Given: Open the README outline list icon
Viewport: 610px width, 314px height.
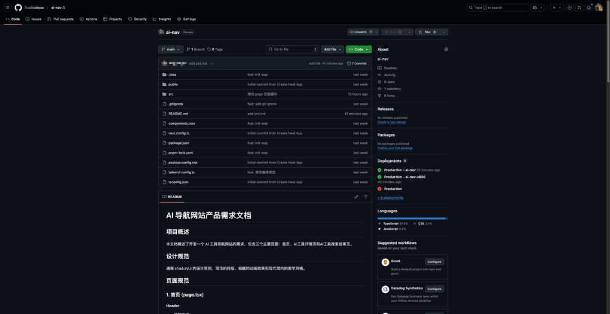Looking at the screenshot, I should point(365,197).
